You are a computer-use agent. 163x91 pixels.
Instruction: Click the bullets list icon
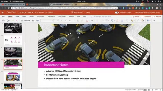(x=97, y=20)
